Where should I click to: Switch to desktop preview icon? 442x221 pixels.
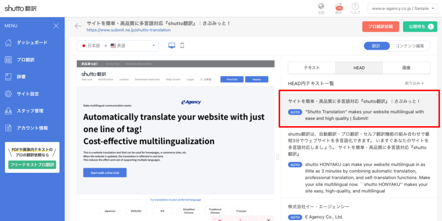coord(172,46)
